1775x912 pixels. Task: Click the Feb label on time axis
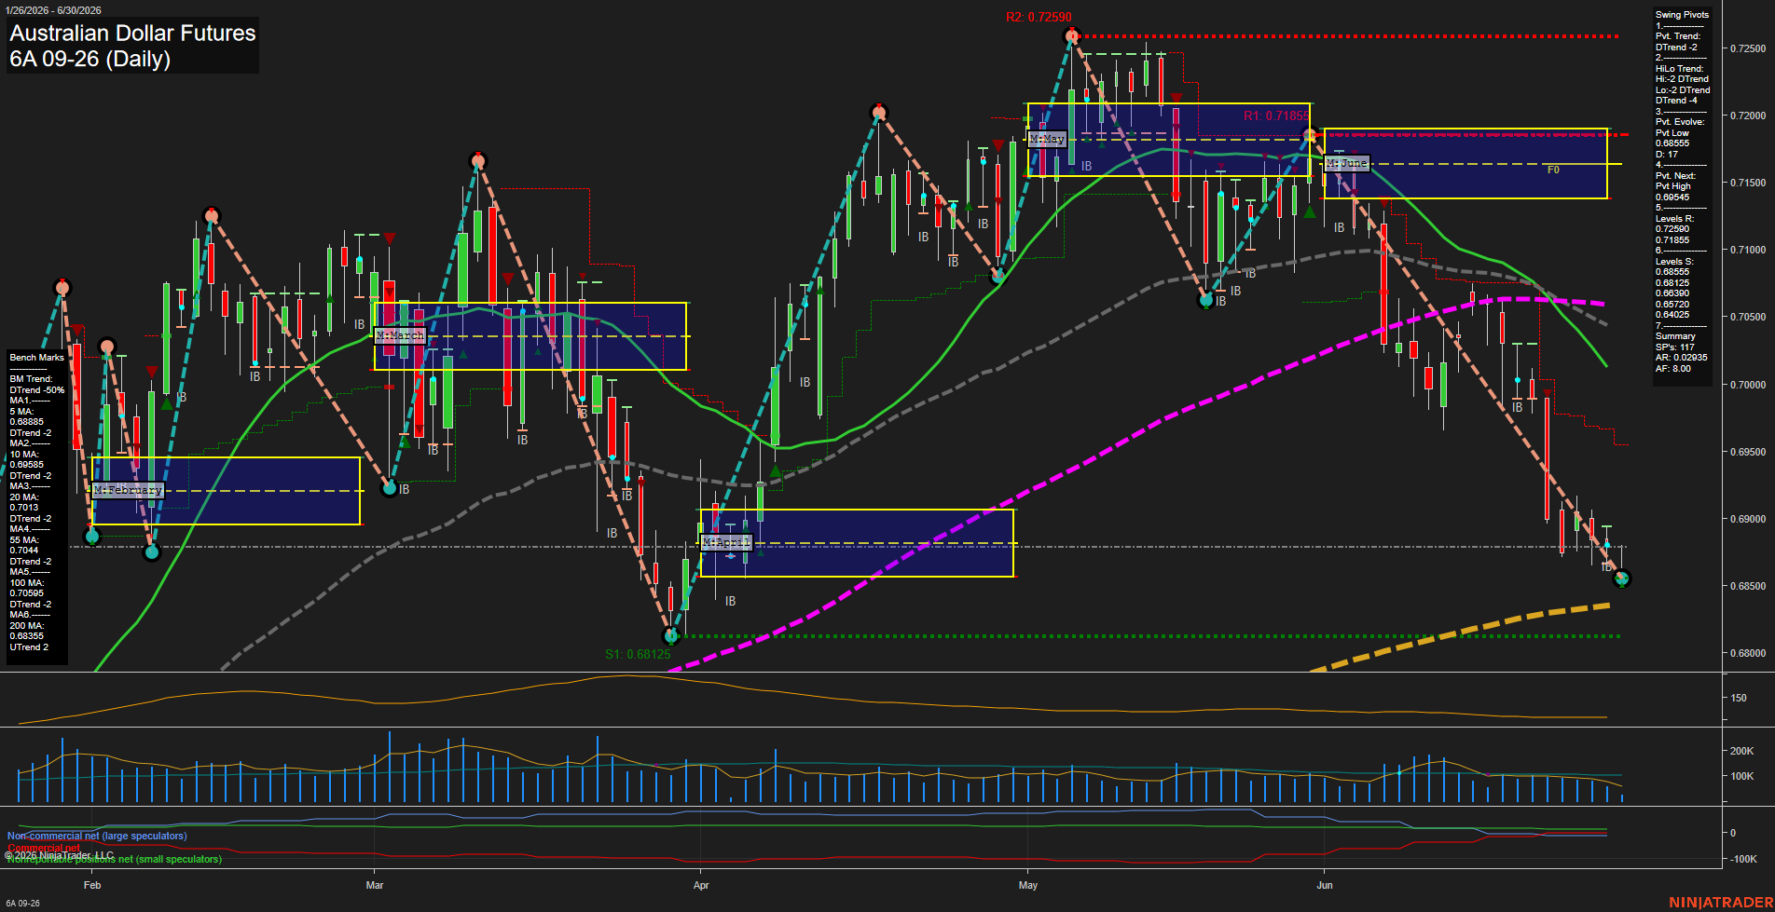[92, 885]
